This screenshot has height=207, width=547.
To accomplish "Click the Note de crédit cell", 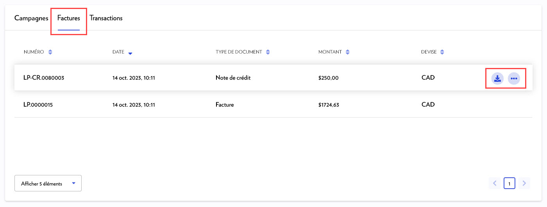I will coord(233,78).
